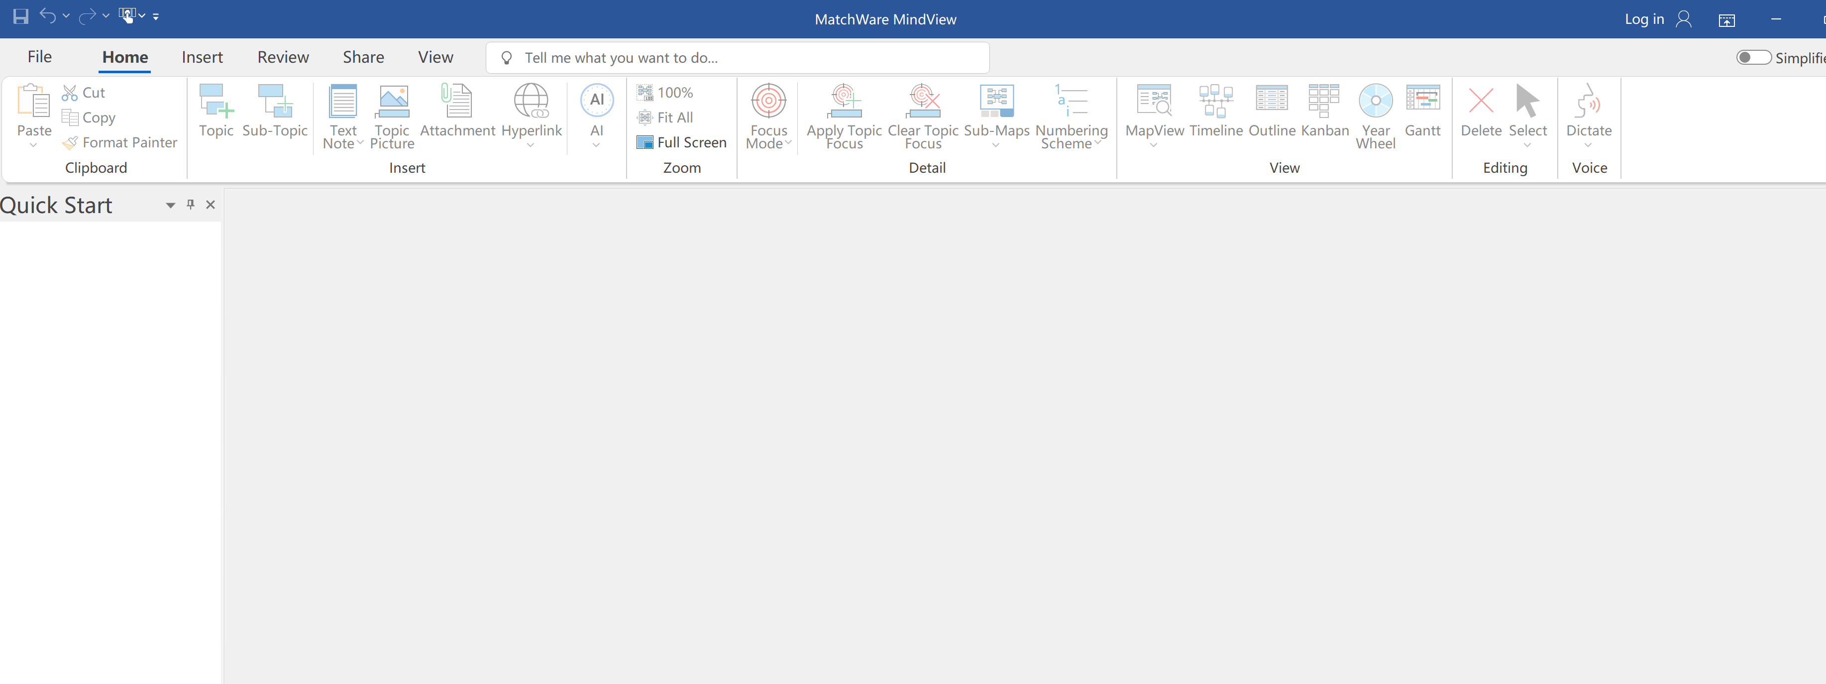Image resolution: width=1826 pixels, height=684 pixels.
Task: Switch to the Review ribbon tab
Action: (x=283, y=57)
